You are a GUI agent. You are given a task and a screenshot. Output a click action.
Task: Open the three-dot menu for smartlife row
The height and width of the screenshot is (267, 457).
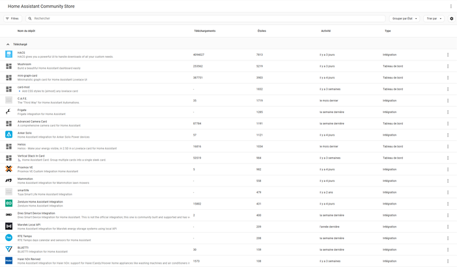click(448, 192)
